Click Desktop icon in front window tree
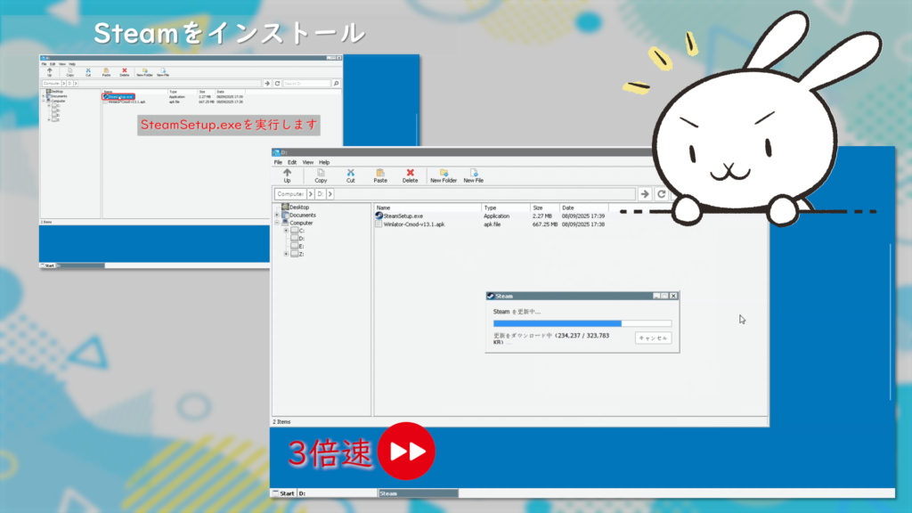This screenshot has width=912, height=513. pyautogui.click(x=285, y=207)
